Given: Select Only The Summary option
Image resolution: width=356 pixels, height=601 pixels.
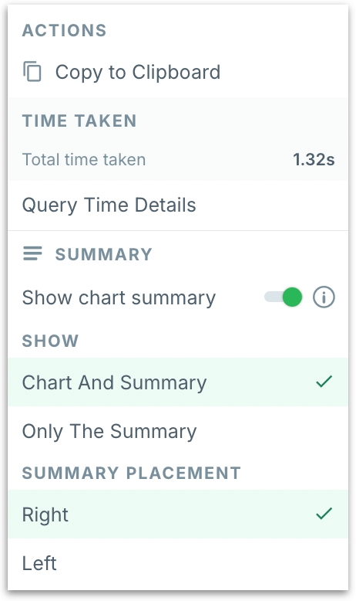Looking at the screenshot, I should pyautogui.click(x=178, y=431).
